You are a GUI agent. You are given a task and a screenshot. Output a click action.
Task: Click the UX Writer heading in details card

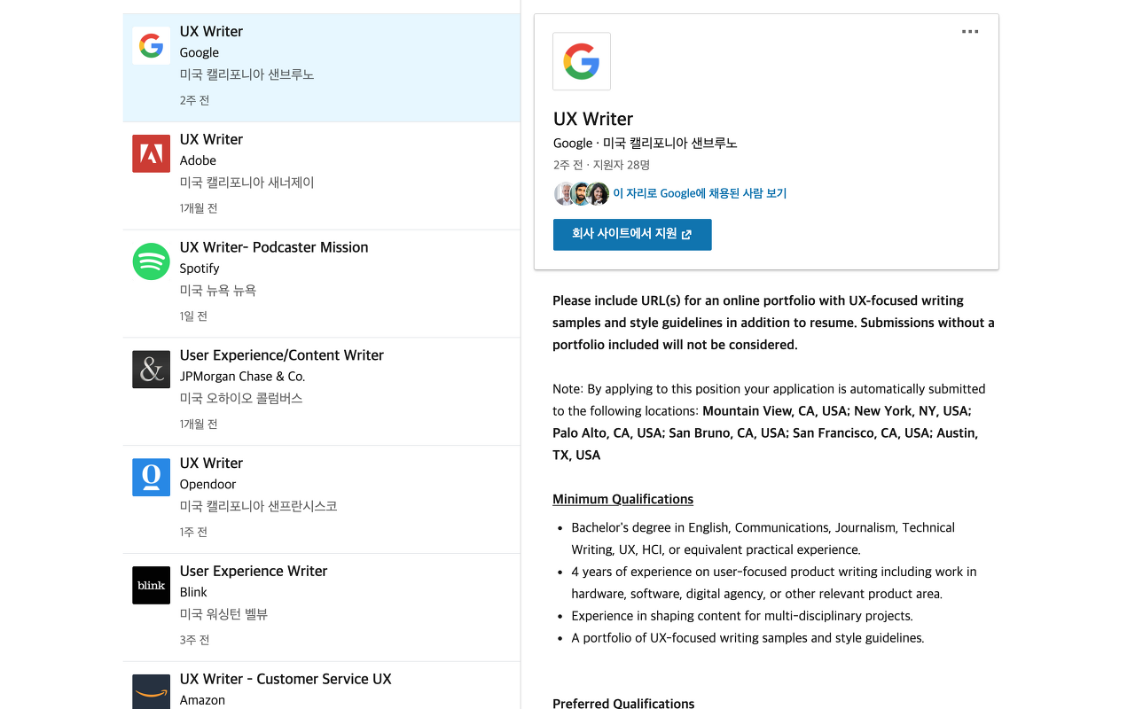(593, 119)
